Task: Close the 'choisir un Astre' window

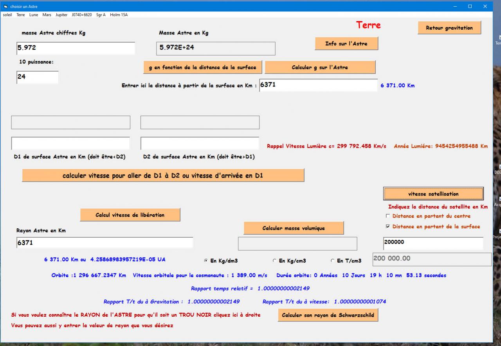Action: click(485, 6)
